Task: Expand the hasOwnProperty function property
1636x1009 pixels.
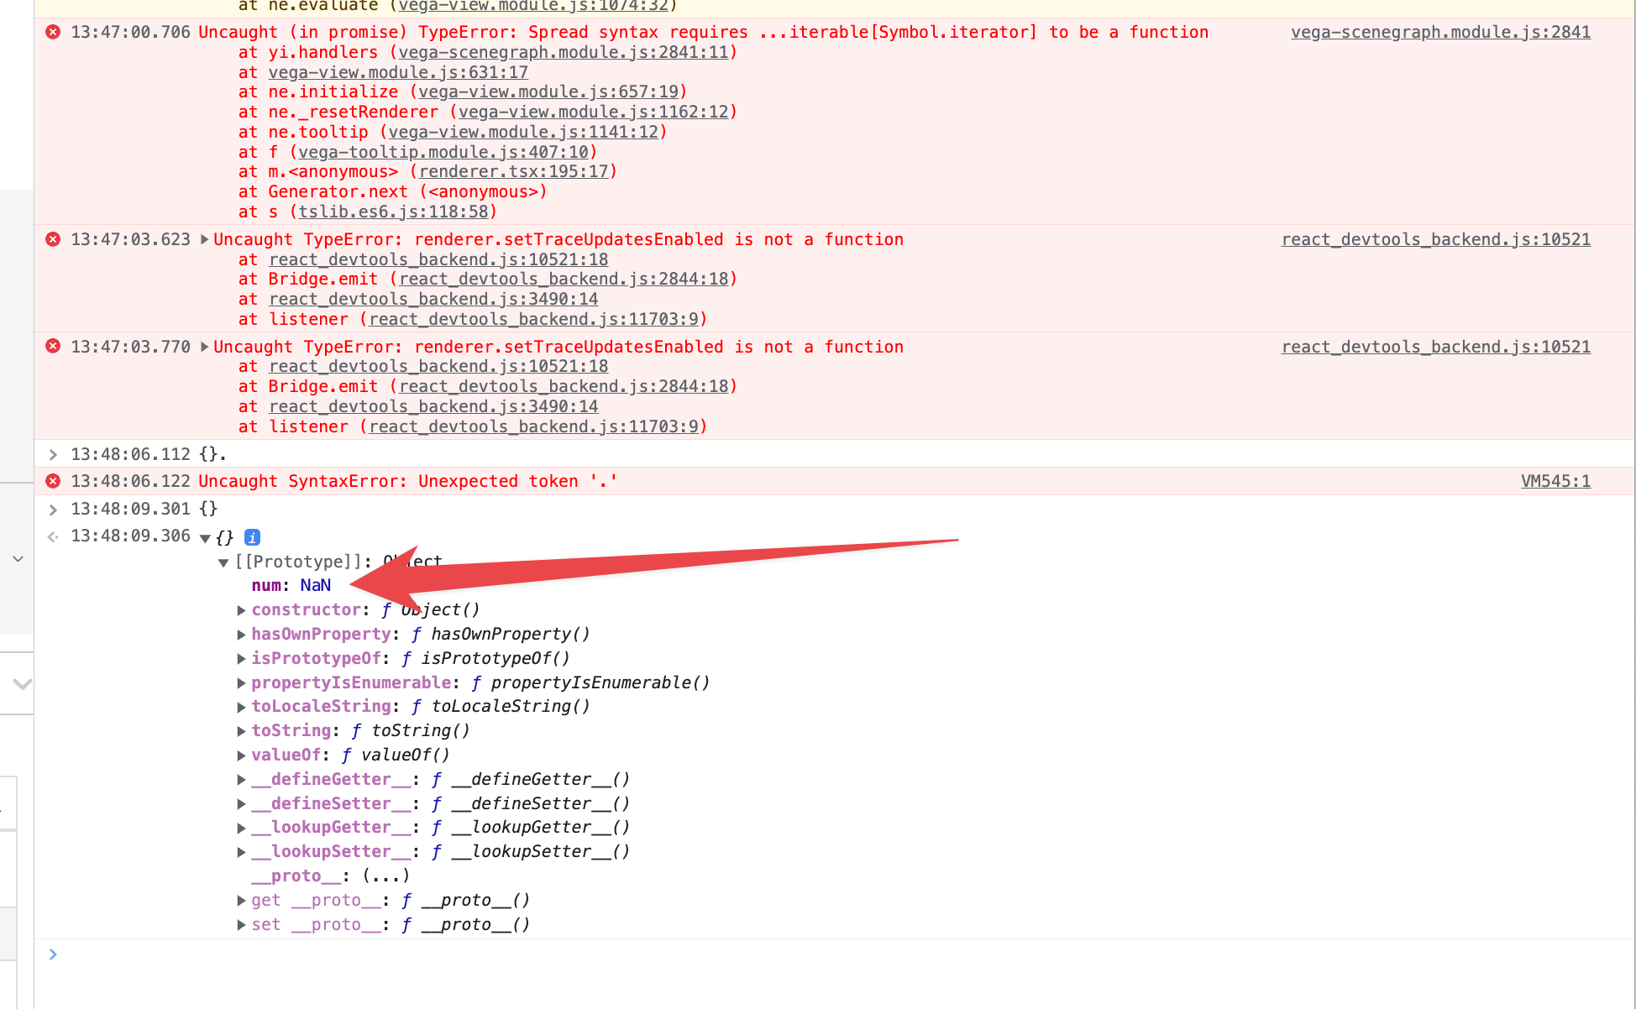Action: [x=241, y=634]
